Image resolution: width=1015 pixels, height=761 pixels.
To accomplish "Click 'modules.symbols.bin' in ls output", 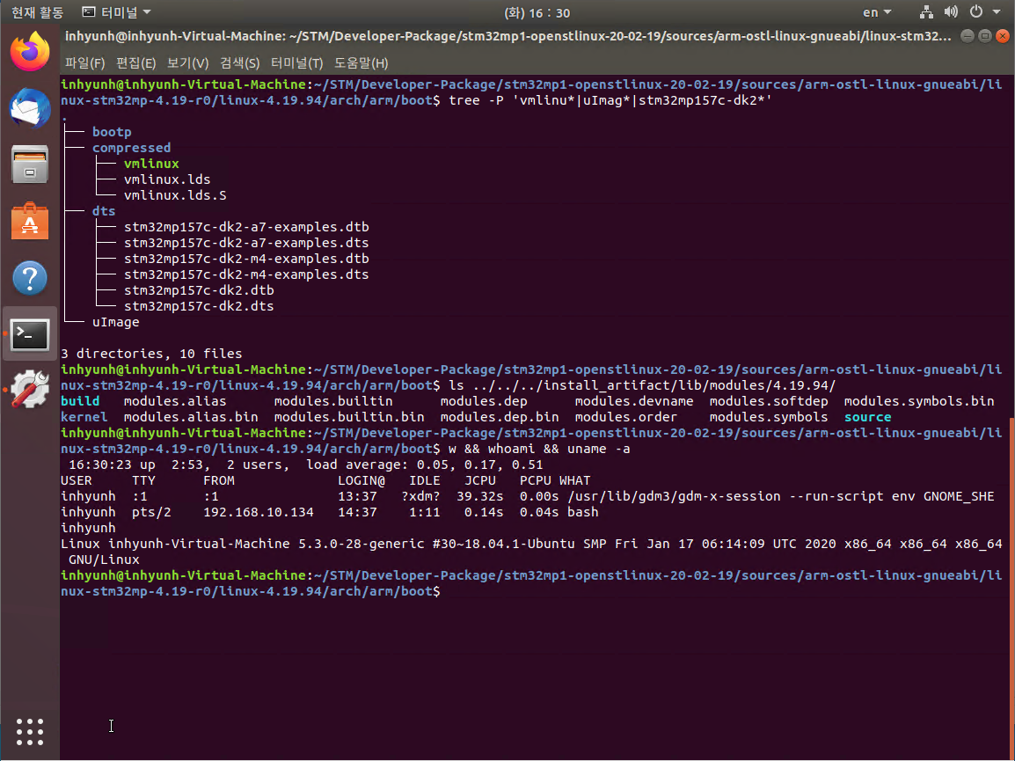I will pos(919,401).
